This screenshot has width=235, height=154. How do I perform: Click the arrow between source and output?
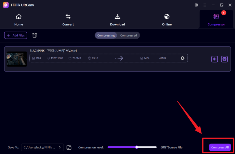point(119,58)
